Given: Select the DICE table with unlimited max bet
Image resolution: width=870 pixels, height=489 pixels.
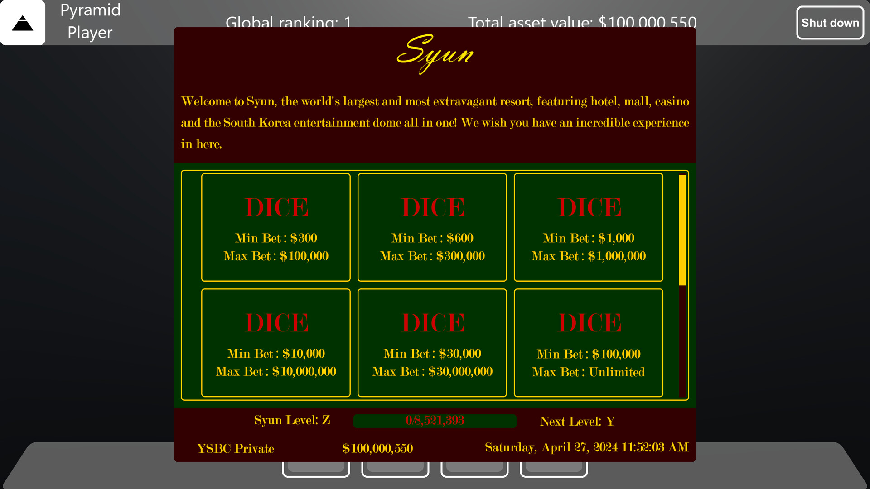Looking at the screenshot, I should click(x=588, y=343).
